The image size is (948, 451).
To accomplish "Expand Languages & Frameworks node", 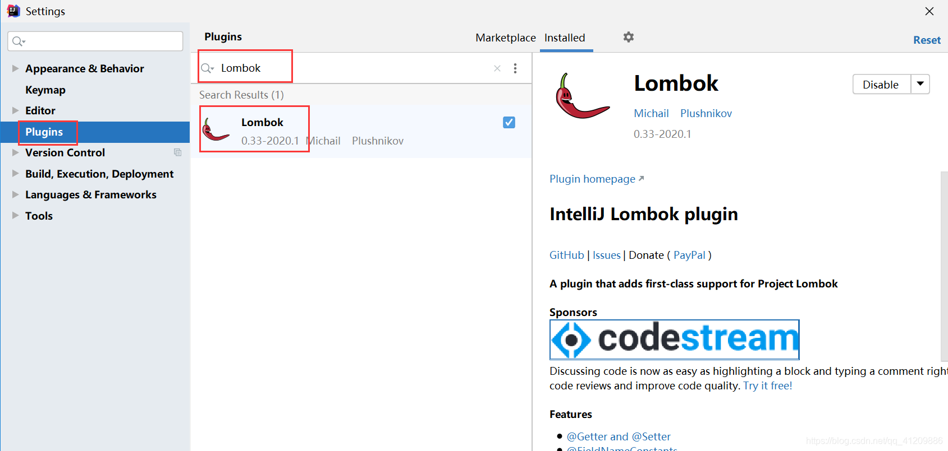I will tap(15, 194).
